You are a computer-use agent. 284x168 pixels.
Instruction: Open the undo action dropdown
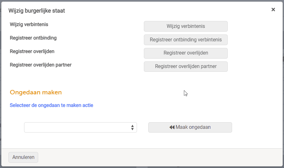coord(80,127)
